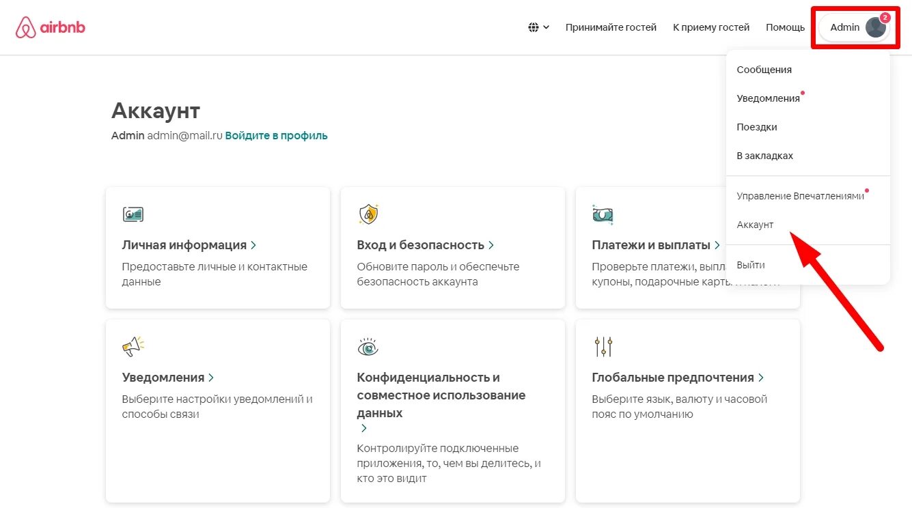This screenshot has height=508, width=912.
Task: Click the Помощь link
Action: 785,27
